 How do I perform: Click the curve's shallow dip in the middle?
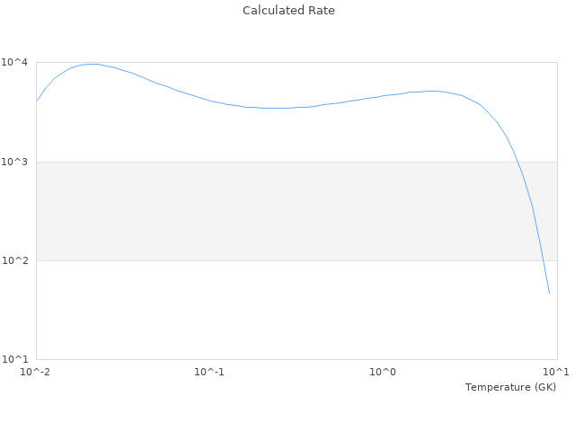pos(274,108)
